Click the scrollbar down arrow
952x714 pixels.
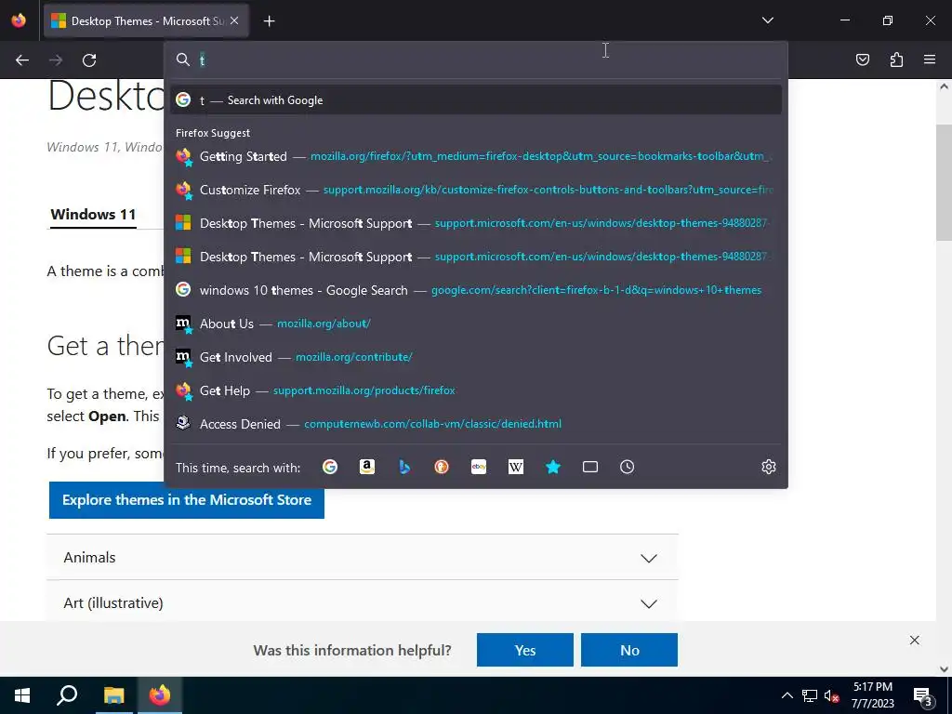944,669
